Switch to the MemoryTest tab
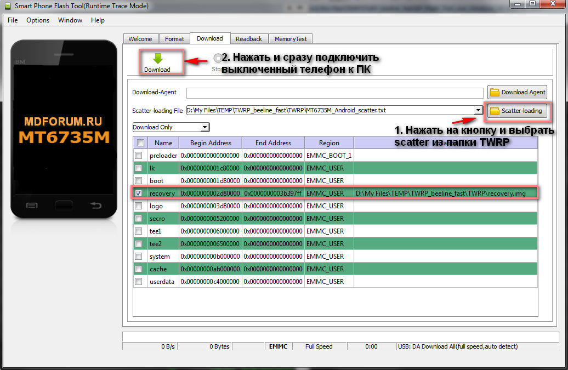The height and width of the screenshot is (370, 568). click(291, 39)
